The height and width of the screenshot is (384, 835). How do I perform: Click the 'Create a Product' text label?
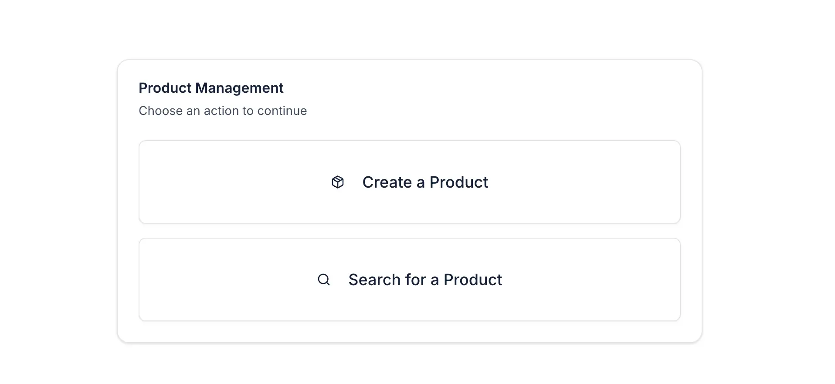click(425, 182)
